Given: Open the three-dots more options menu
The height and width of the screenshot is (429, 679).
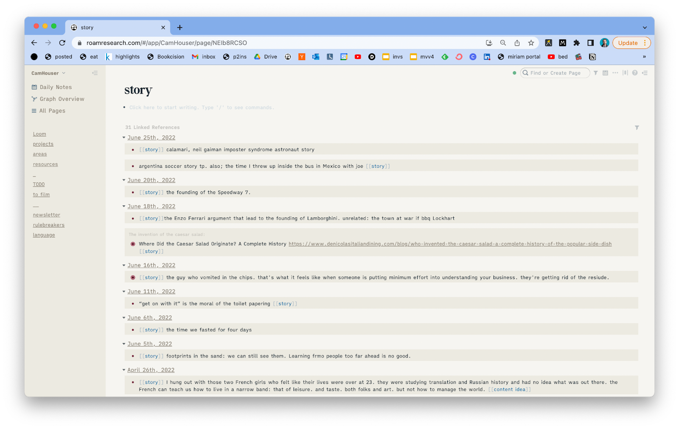Looking at the screenshot, I should [x=615, y=73].
